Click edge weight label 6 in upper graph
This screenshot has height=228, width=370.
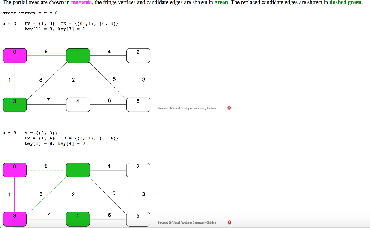pos(109,101)
